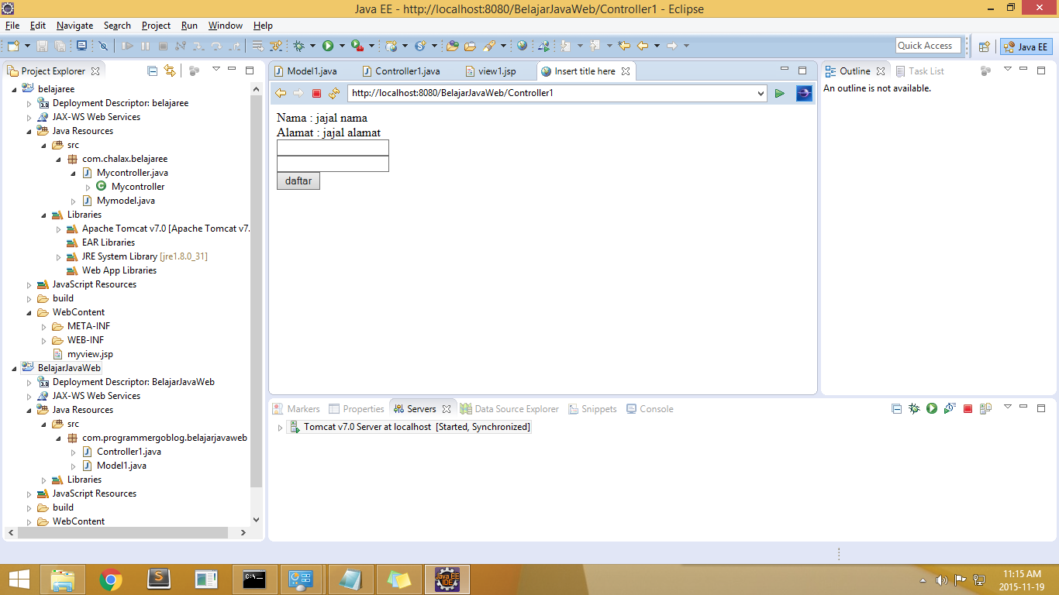Switch to the Model1.java editor tab
1059x595 pixels.
point(305,71)
